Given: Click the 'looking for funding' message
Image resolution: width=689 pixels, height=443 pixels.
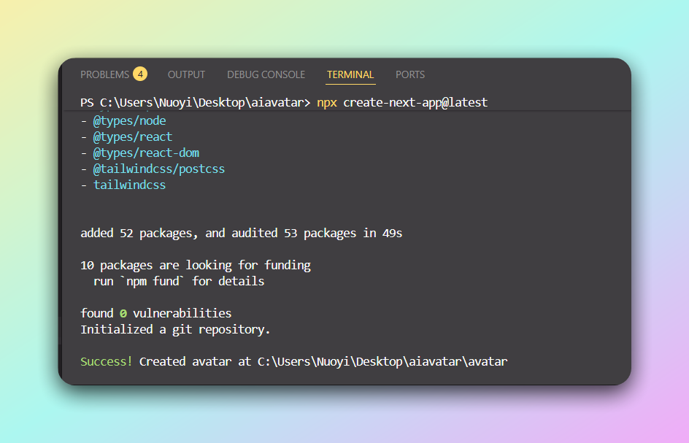Looking at the screenshot, I should (x=195, y=265).
